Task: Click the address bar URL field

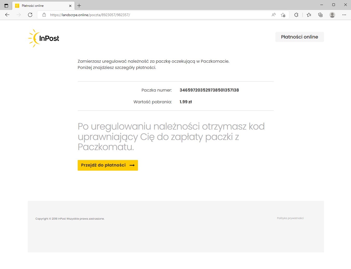Action: [156, 15]
